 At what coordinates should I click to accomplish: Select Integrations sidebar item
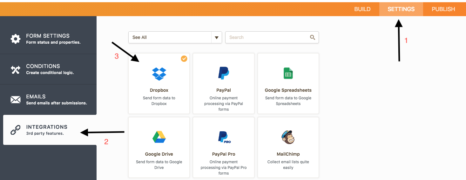point(50,130)
